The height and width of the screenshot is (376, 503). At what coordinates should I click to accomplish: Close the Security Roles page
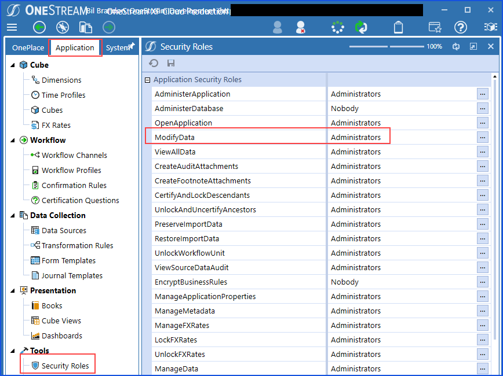pos(490,47)
